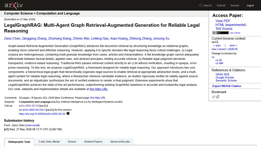Click the Creative Commons BY license badge
This screenshot has height=147, width=261.
pos(221,33)
